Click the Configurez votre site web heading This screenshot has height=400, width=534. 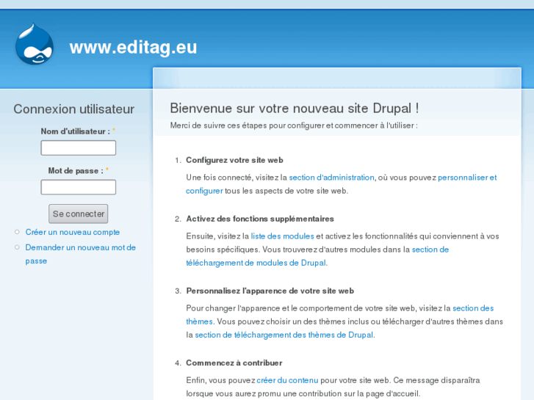pyautogui.click(x=234, y=160)
